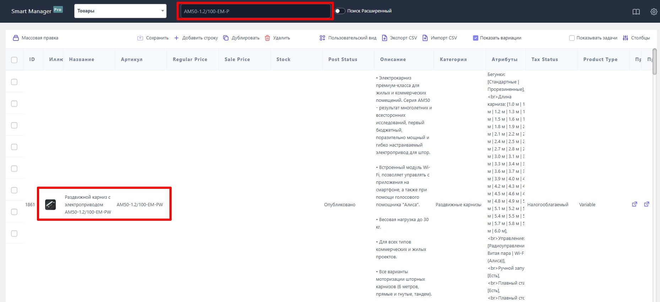Image resolution: width=660 pixels, height=302 pixels.
Task: Open the Товары dashboard dropdown
Action: click(120, 11)
